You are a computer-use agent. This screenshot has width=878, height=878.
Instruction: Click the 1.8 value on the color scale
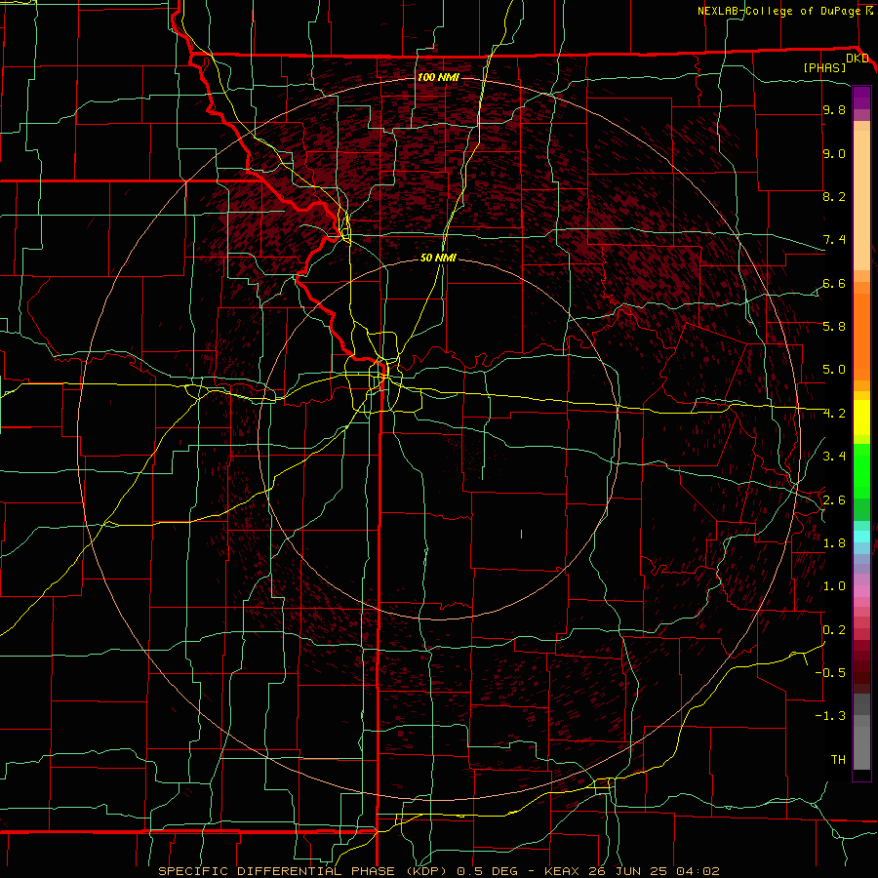pyautogui.click(x=834, y=543)
